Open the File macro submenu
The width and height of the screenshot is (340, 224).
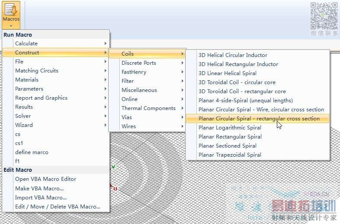(56, 62)
